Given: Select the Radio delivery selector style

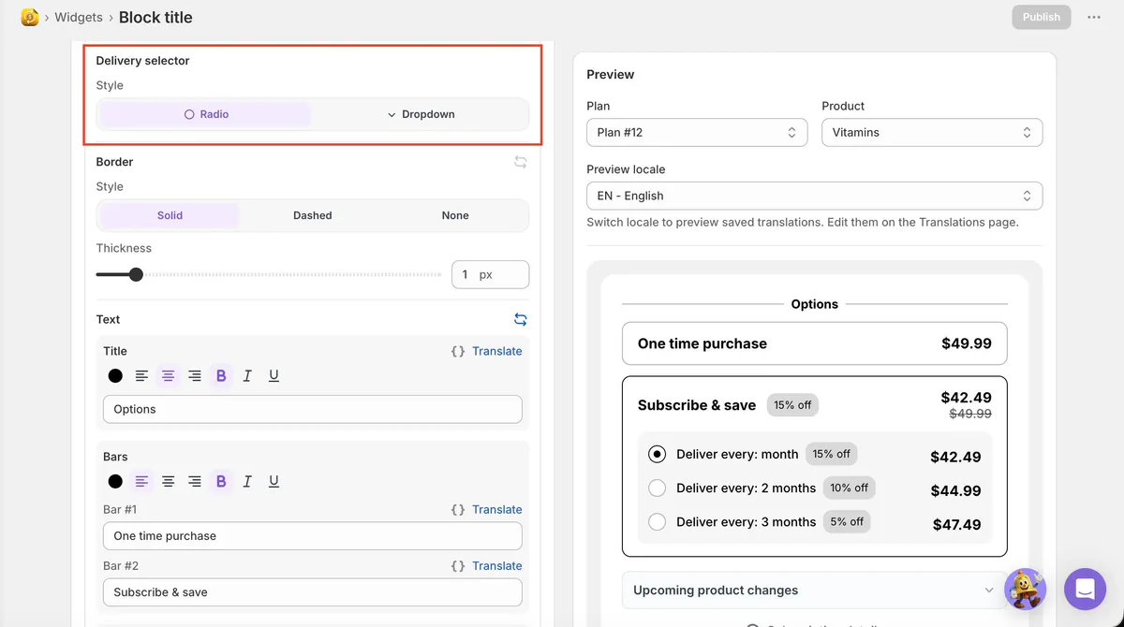Looking at the screenshot, I should (206, 114).
